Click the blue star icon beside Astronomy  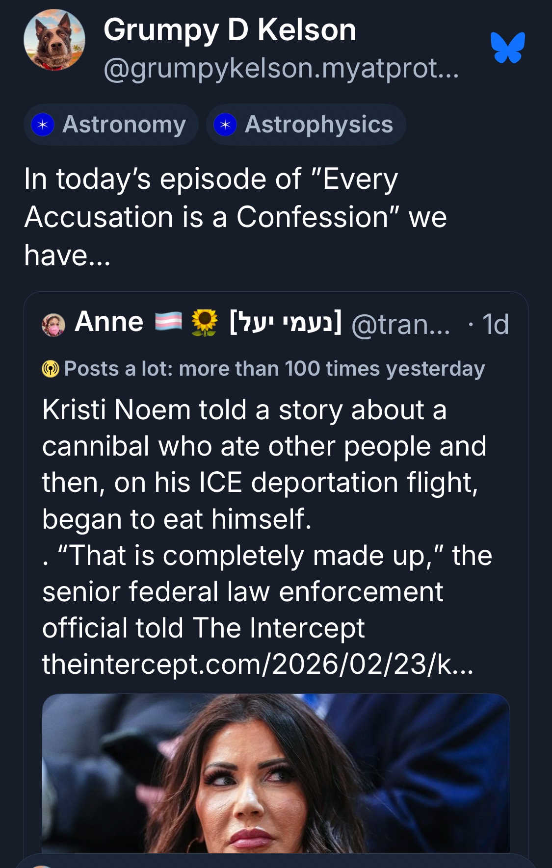click(43, 125)
